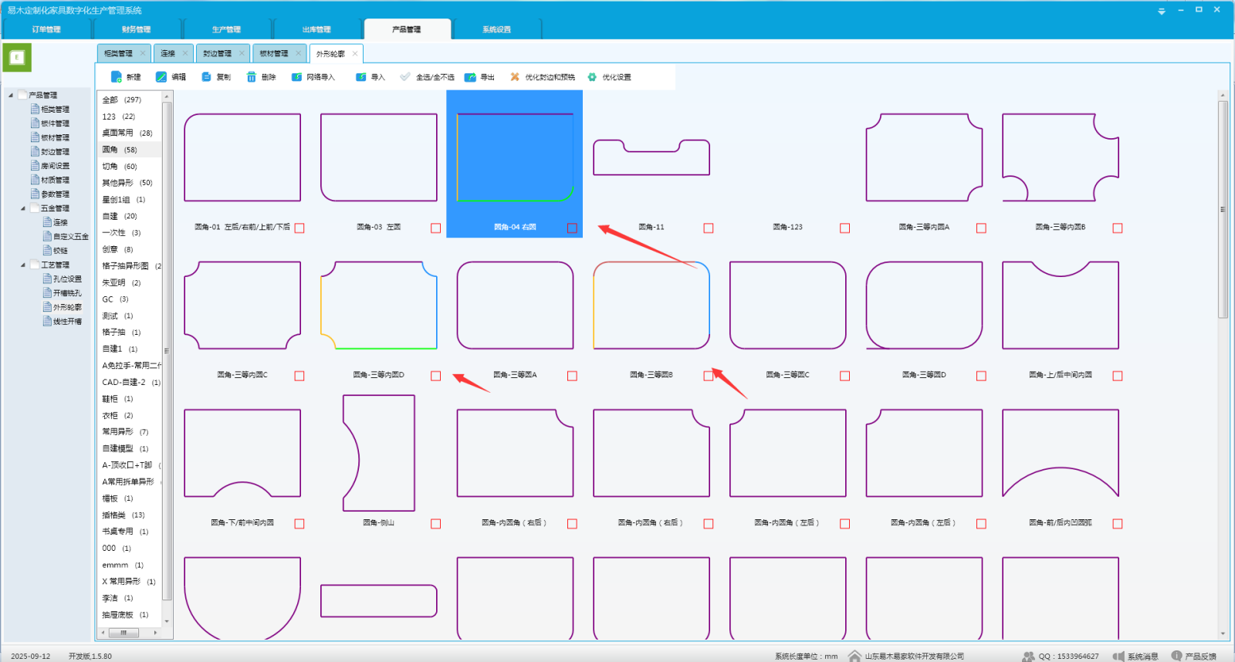Check the box beside 圆角-三等内圆D
Screen dimensions: 1235x662
tap(435, 376)
